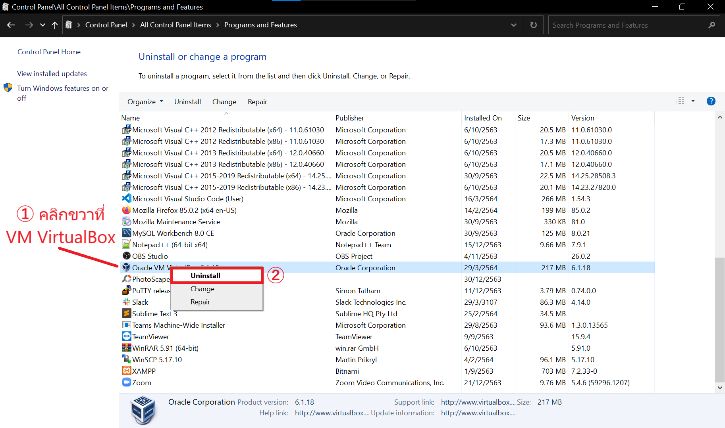Click the PuTTY icon
725x428 pixels.
click(x=126, y=290)
